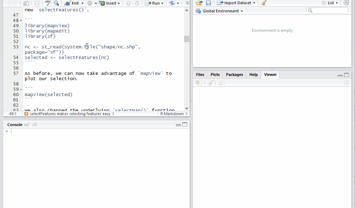Open the List view dropdown

point(331,3)
